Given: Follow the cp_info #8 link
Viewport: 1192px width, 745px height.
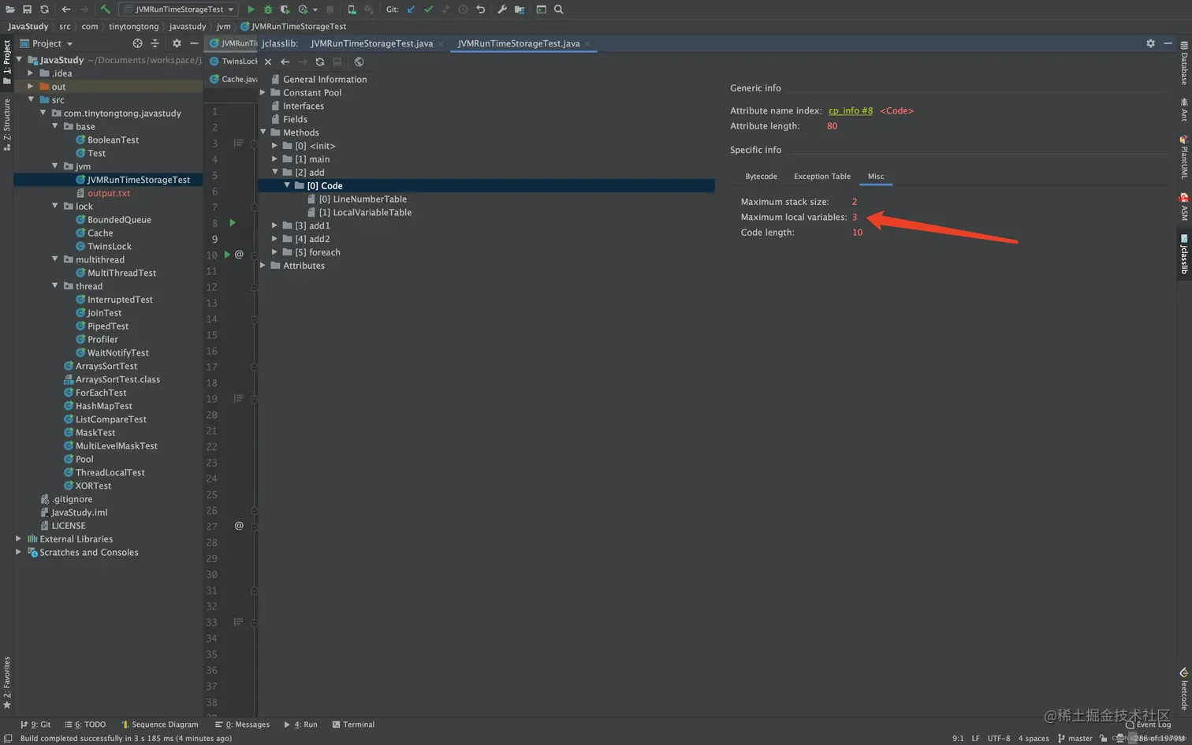Looking at the screenshot, I should coord(851,111).
